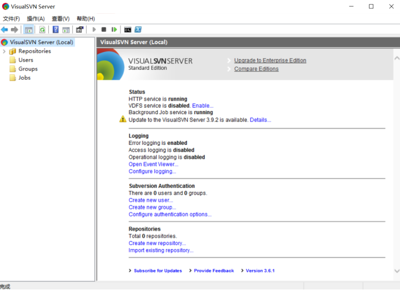Click the gray Forward arrow in toolbar
This screenshot has width=400, height=290.
(14, 29)
